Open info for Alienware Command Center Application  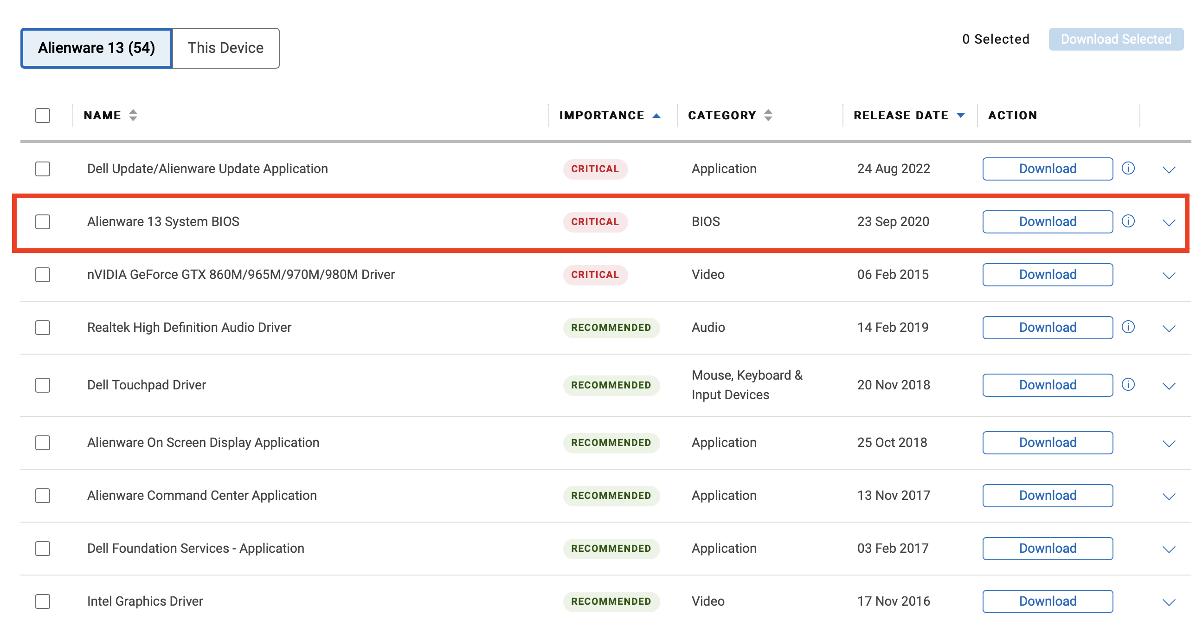pyautogui.click(x=1128, y=496)
